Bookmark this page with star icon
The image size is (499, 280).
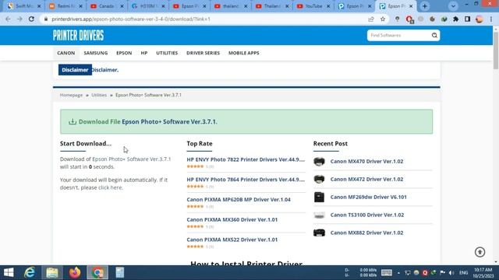click(383, 19)
